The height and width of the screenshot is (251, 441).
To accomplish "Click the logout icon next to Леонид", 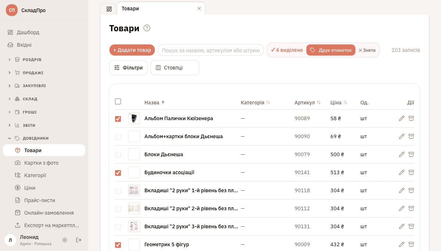I will (79, 240).
